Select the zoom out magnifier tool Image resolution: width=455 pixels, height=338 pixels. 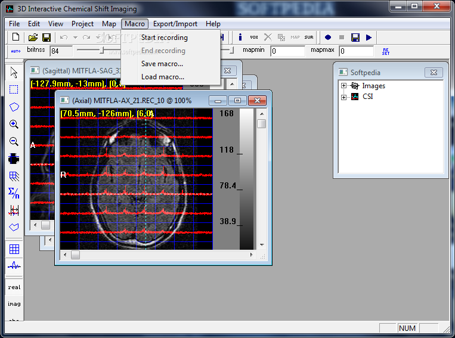tap(14, 142)
